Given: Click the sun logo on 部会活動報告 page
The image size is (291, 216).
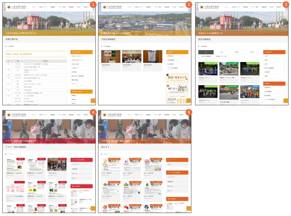Looking at the screenshot, I should [x=201, y=7].
